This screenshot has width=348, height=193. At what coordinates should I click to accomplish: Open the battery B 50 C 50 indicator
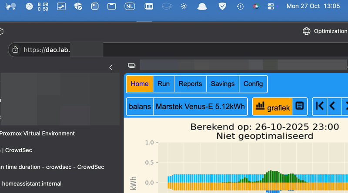pos(43,7)
